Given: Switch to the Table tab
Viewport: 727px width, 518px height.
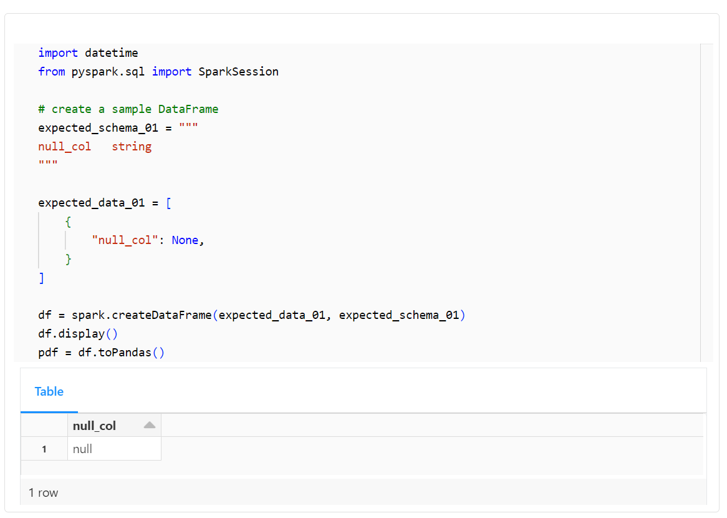Looking at the screenshot, I should tap(49, 391).
